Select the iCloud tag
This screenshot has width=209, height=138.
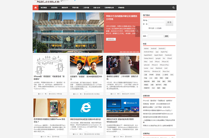169,58
